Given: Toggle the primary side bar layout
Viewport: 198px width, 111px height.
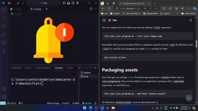Looking at the screenshot, I should (64, 3).
